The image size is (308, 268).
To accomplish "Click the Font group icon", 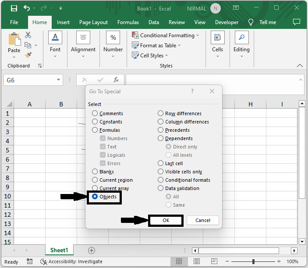I will pyautogui.click(x=55, y=37).
